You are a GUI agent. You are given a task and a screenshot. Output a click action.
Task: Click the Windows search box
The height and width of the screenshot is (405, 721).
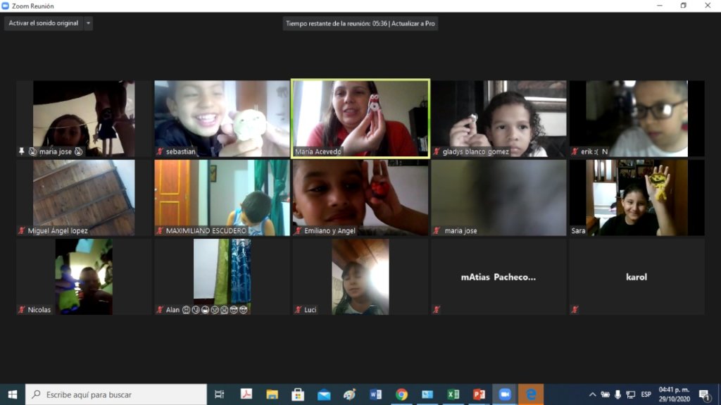coord(116,394)
